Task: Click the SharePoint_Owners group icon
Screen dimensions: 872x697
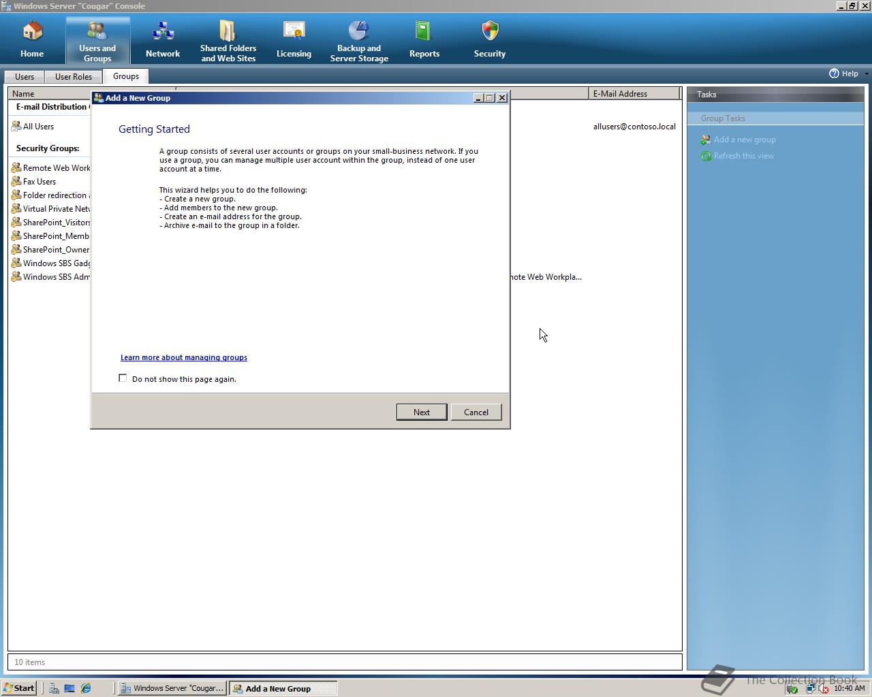Action: [16, 250]
